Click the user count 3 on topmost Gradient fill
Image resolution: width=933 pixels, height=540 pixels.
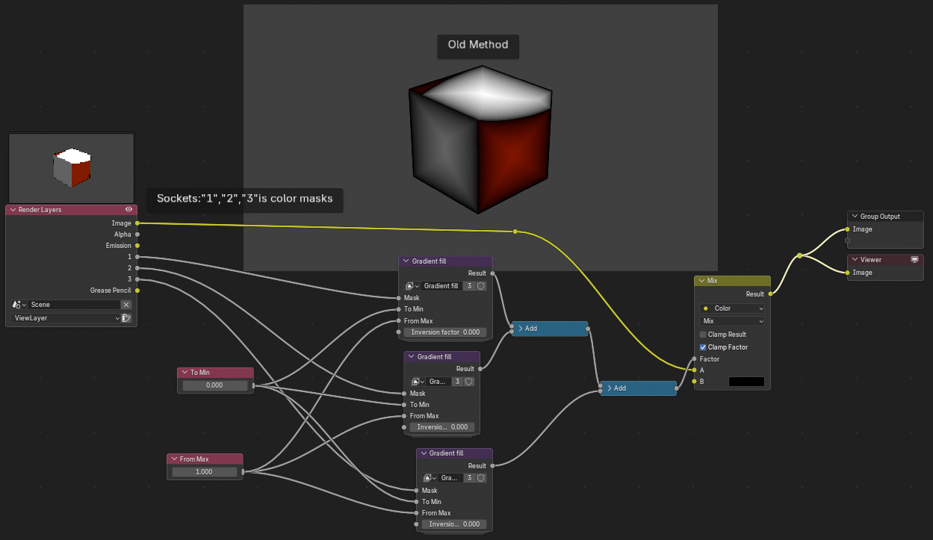pyautogui.click(x=468, y=286)
